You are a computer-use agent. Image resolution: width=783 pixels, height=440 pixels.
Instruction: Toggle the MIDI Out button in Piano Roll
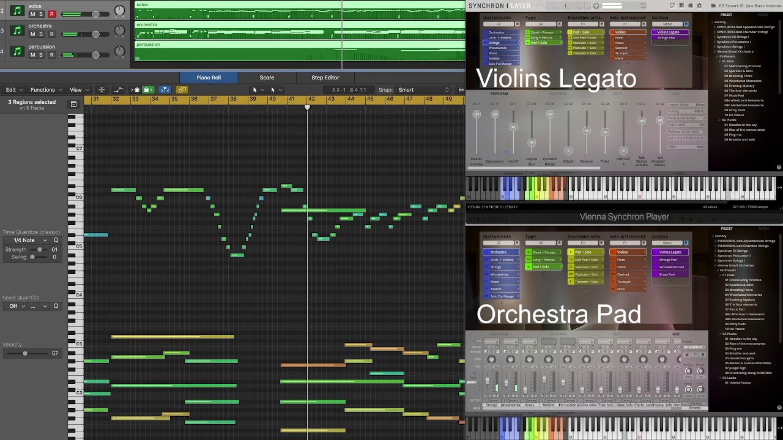tap(149, 90)
